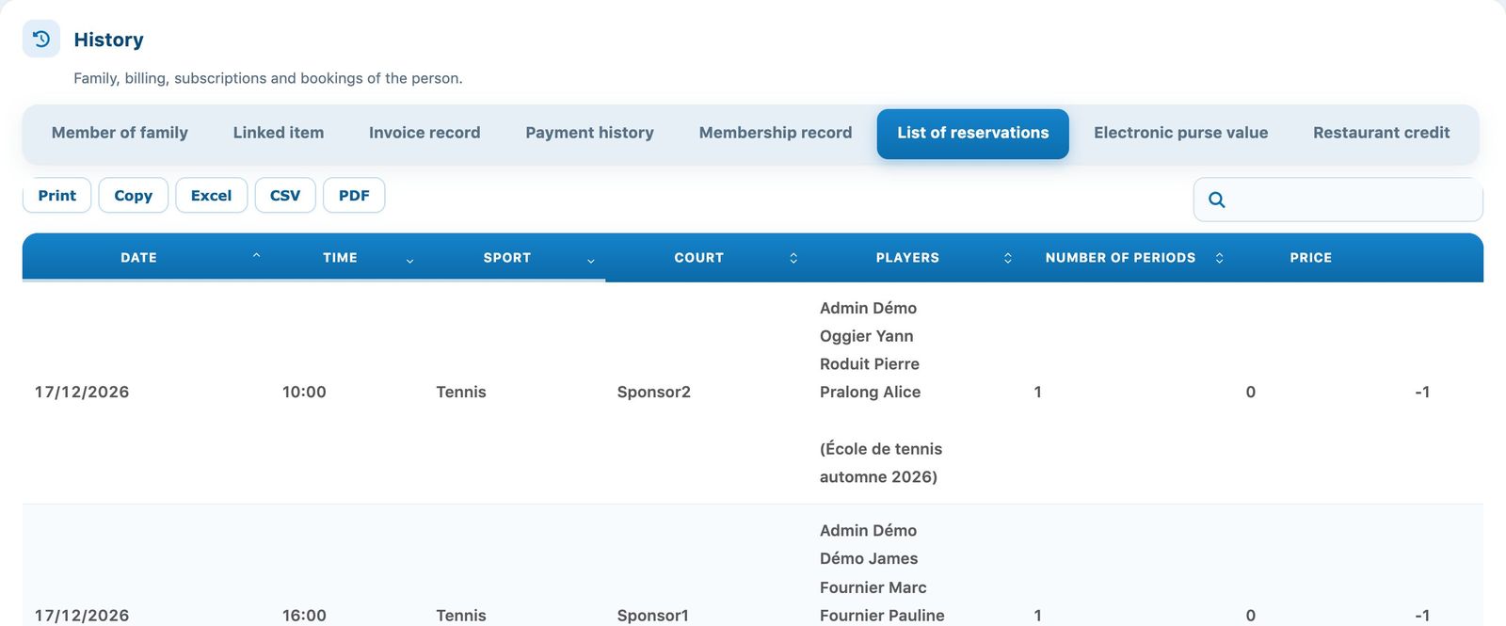Select the 16:00 time cell
Viewport: 1506px width, 626px height.
point(304,615)
